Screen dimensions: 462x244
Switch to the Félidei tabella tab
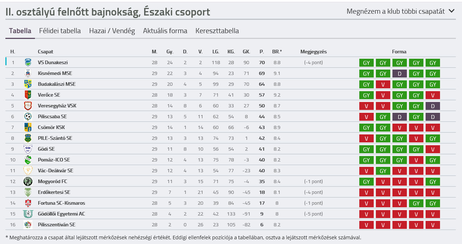60,31
